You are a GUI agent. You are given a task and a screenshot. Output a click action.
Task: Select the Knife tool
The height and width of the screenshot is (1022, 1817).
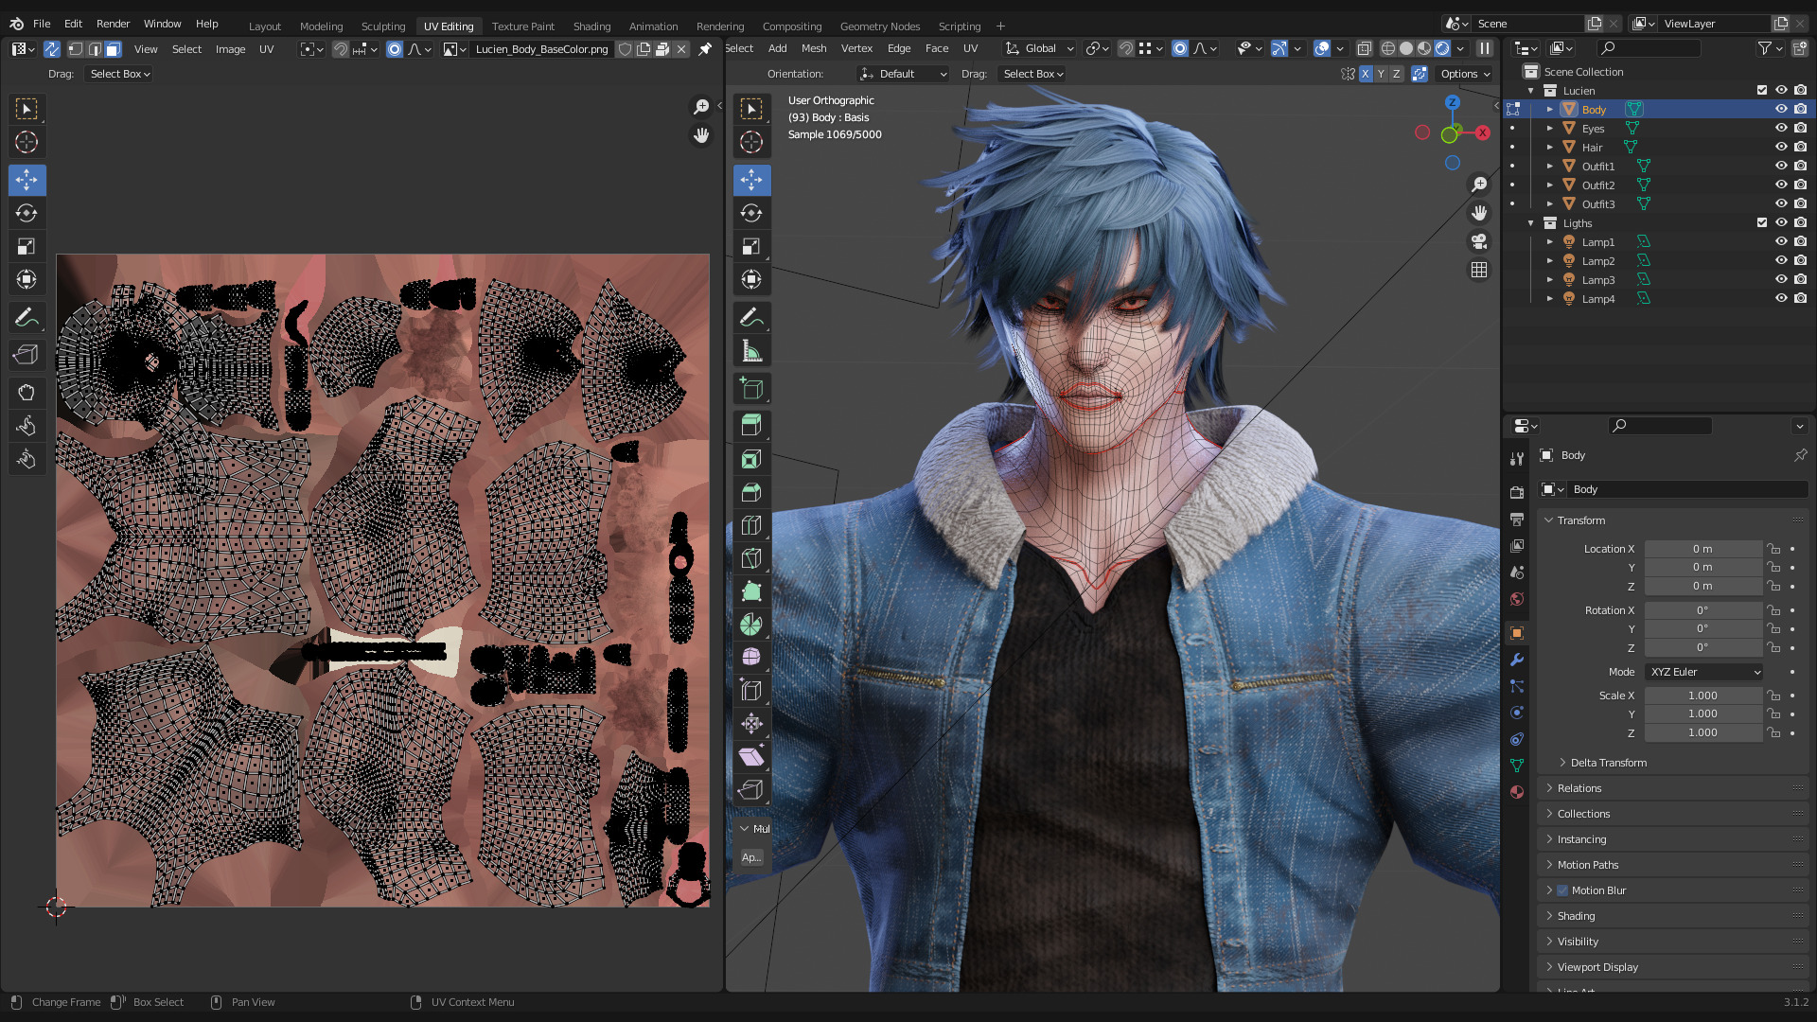coord(751,558)
